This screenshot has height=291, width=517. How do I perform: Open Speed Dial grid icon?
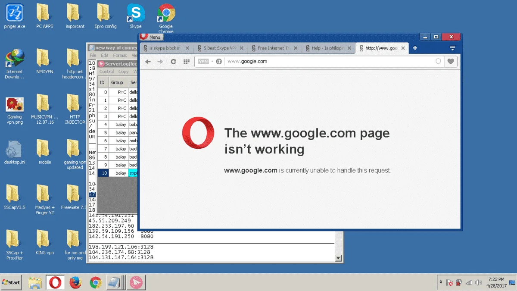[x=186, y=62]
